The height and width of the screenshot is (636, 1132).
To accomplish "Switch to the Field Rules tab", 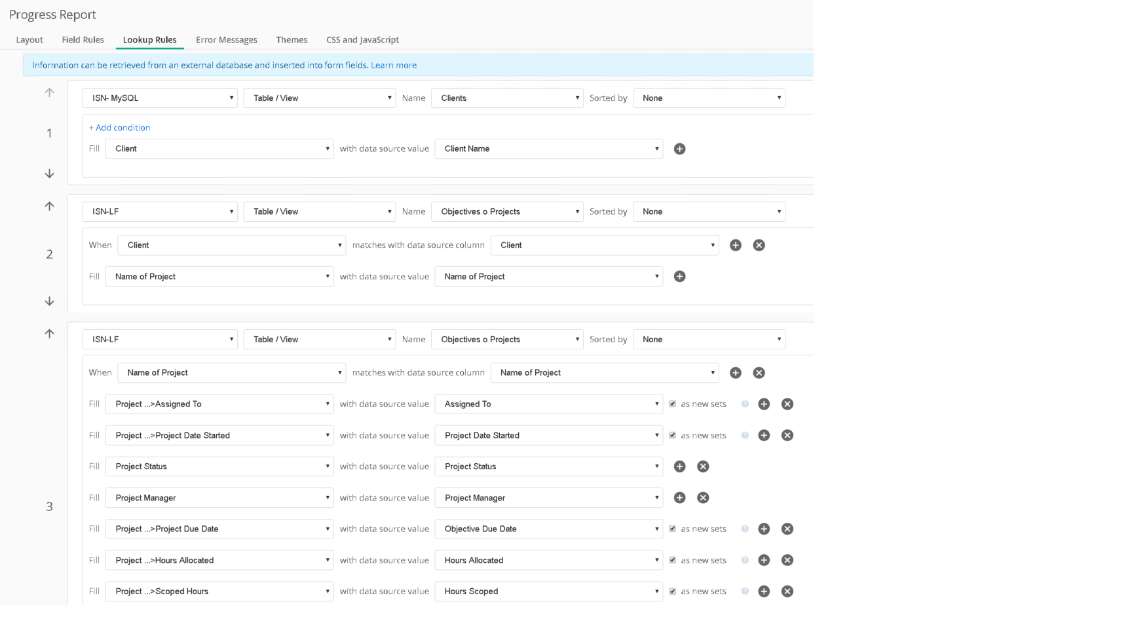I will click(x=83, y=40).
